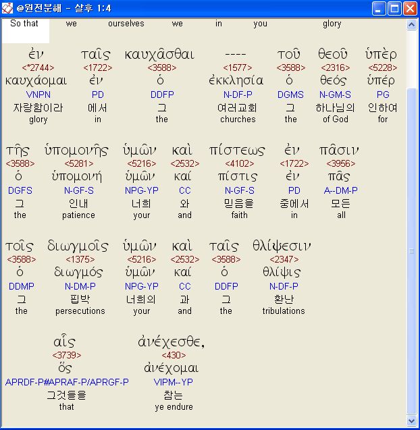Viewport: 420px width, 430px height.
Task: Click the parsing code VIPM--YP
Action: 174,382
